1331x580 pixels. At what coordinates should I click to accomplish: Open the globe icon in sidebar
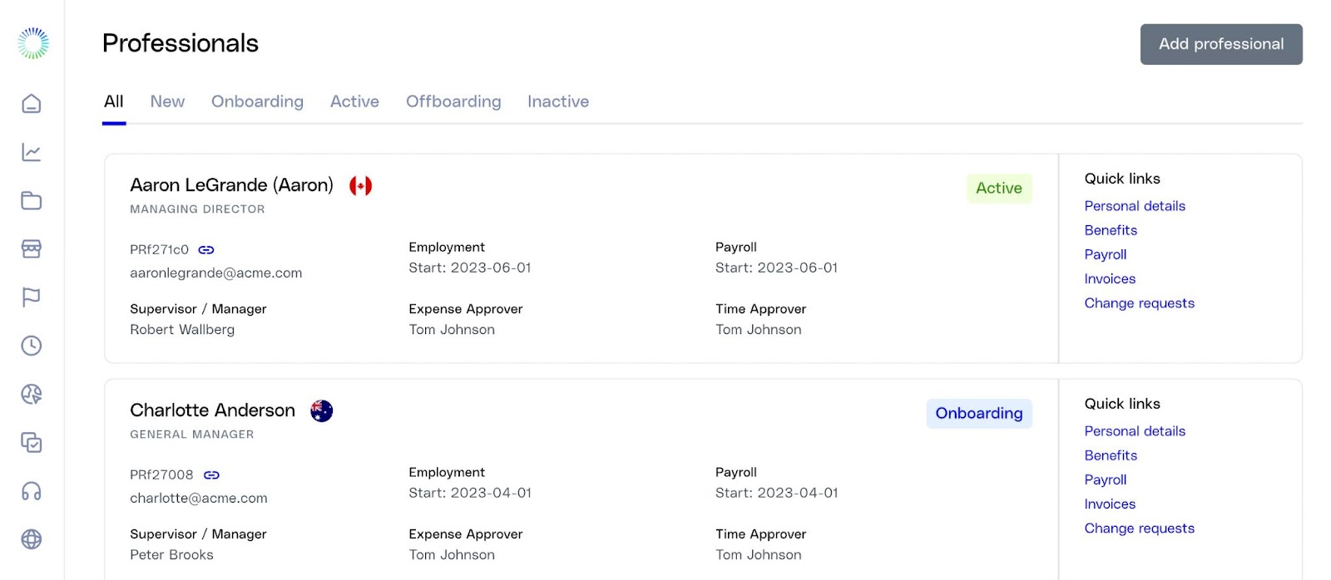tap(32, 539)
